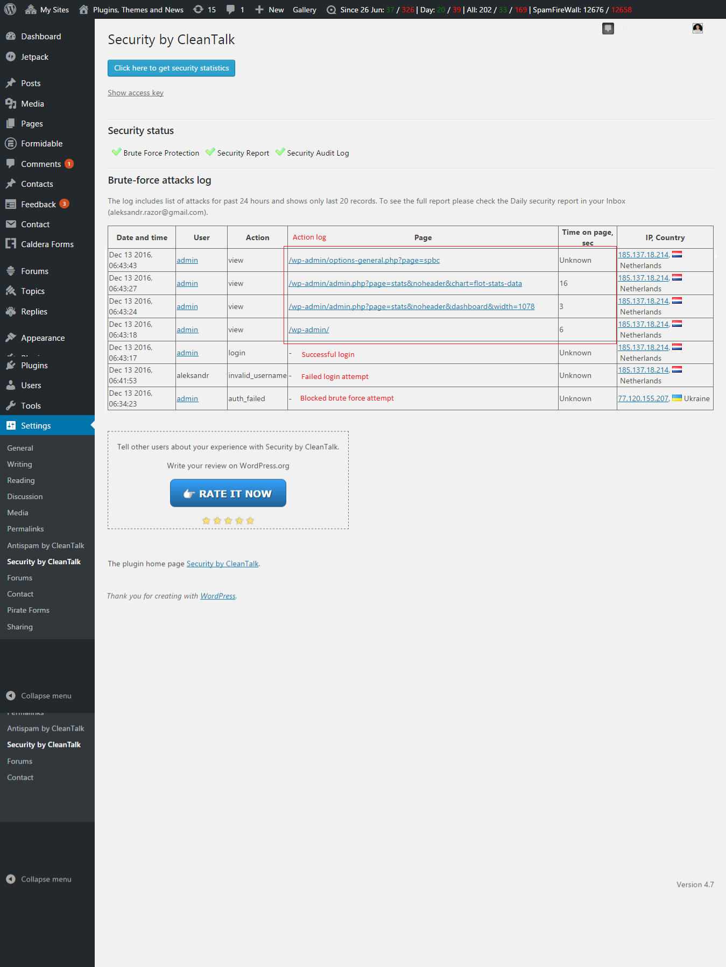Click the user avatar in the top right
This screenshot has width=726, height=967.
pos(697,28)
